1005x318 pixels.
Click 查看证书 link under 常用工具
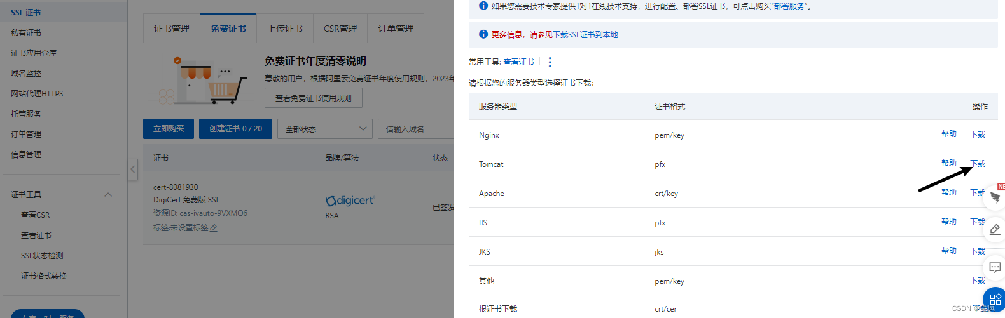(518, 62)
